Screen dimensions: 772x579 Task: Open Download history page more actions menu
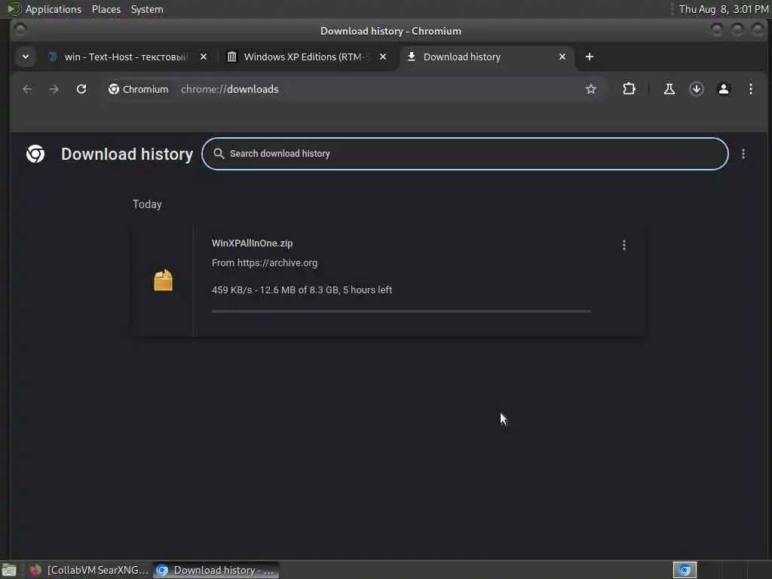[x=743, y=154]
